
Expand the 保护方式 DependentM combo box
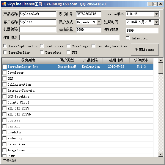pyautogui.click(x=99, y=22)
